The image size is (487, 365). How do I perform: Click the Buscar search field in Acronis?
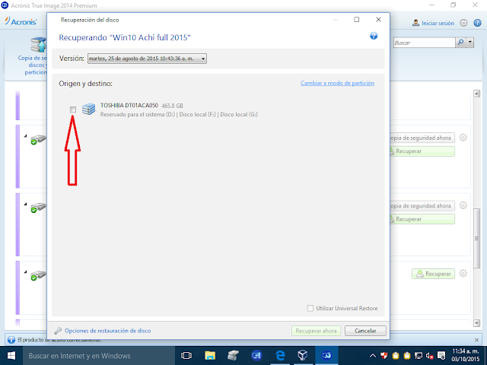coord(424,43)
